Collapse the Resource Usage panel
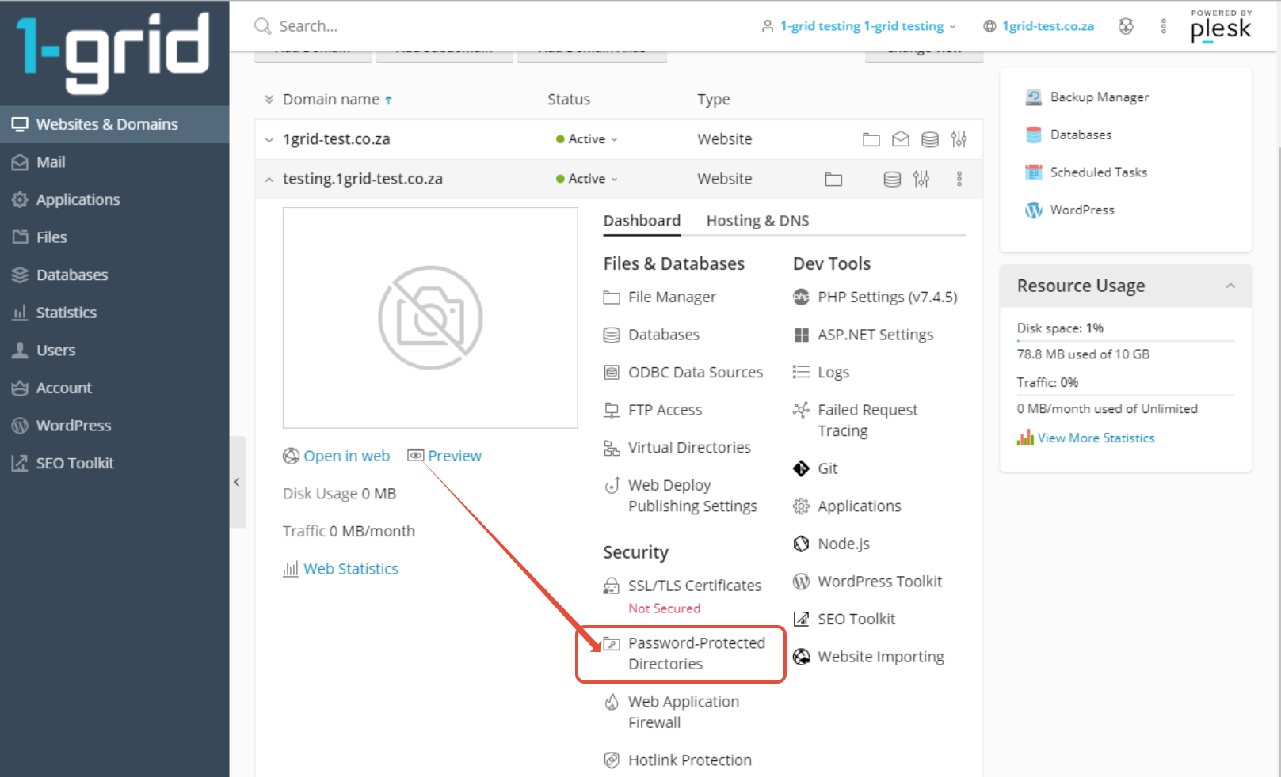The height and width of the screenshot is (777, 1281). pyautogui.click(x=1230, y=286)
